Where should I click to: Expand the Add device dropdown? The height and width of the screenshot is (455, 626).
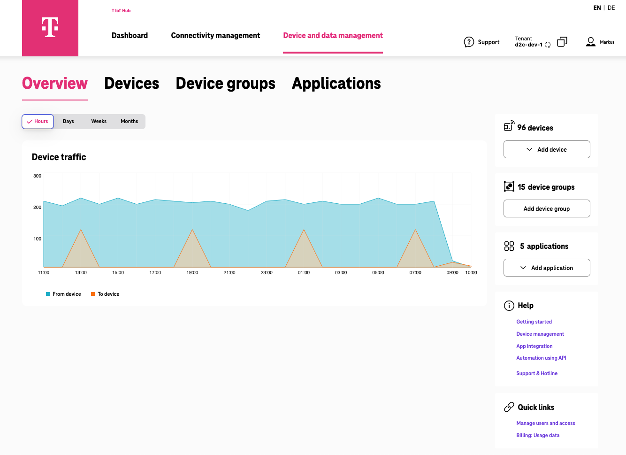pos(547,149)
